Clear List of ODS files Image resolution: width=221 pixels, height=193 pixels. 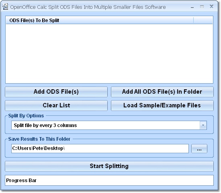(56, 105)
